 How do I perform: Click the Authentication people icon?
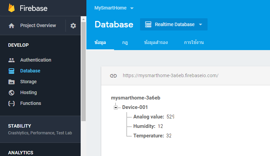11,60
